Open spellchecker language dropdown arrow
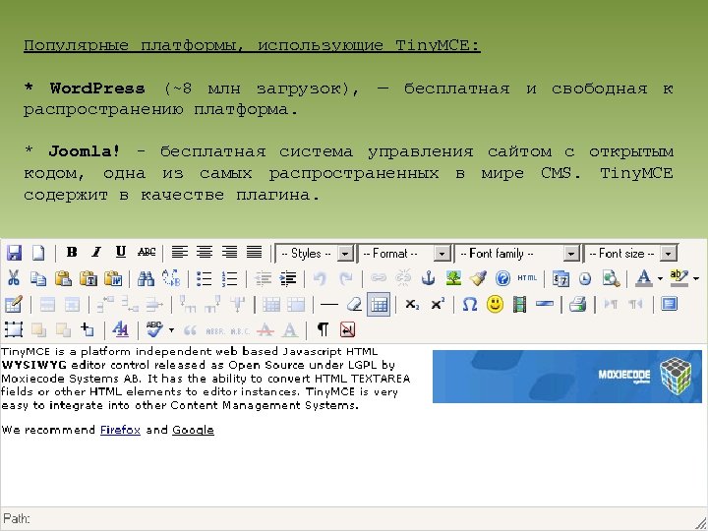708x531 pixels. point(171,330)
